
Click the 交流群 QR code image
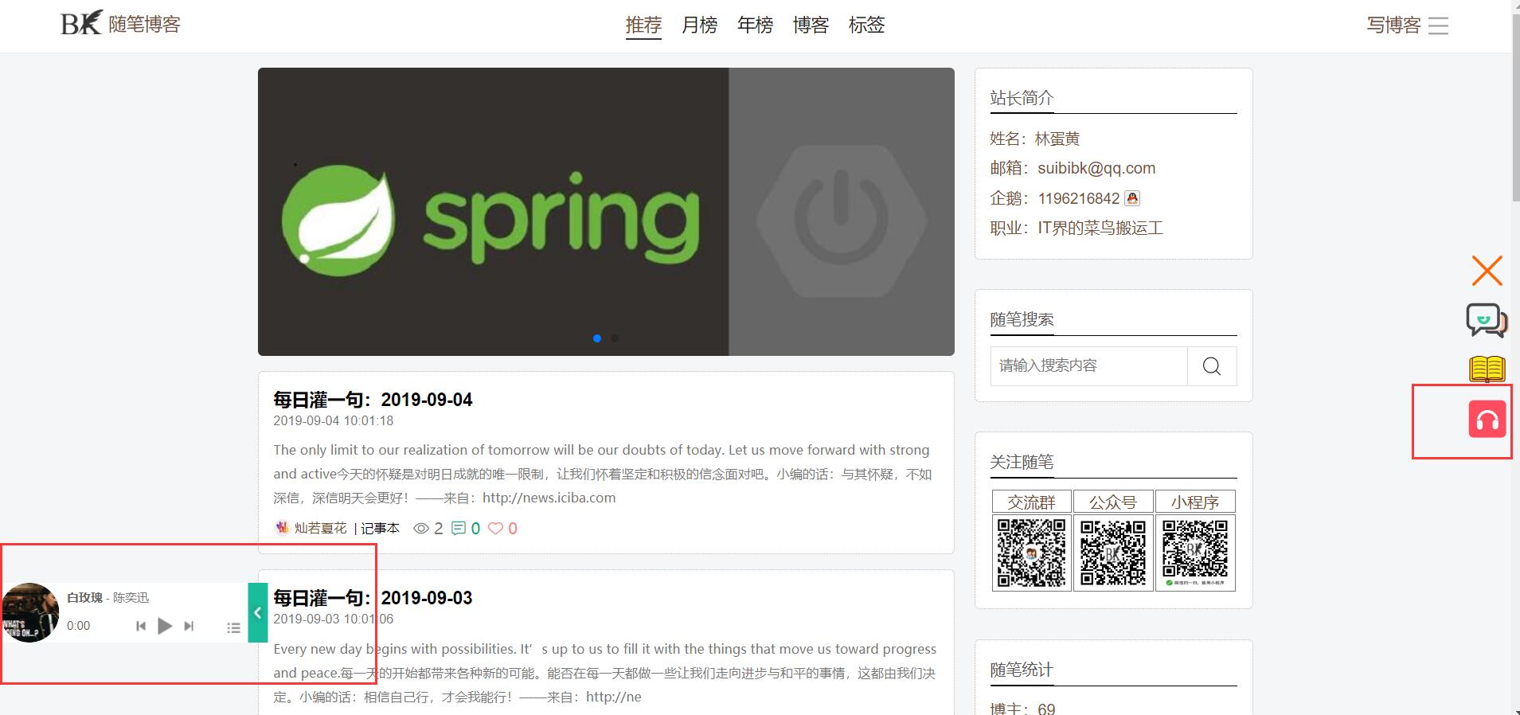pyautogui.click(x=1032, y=553)
